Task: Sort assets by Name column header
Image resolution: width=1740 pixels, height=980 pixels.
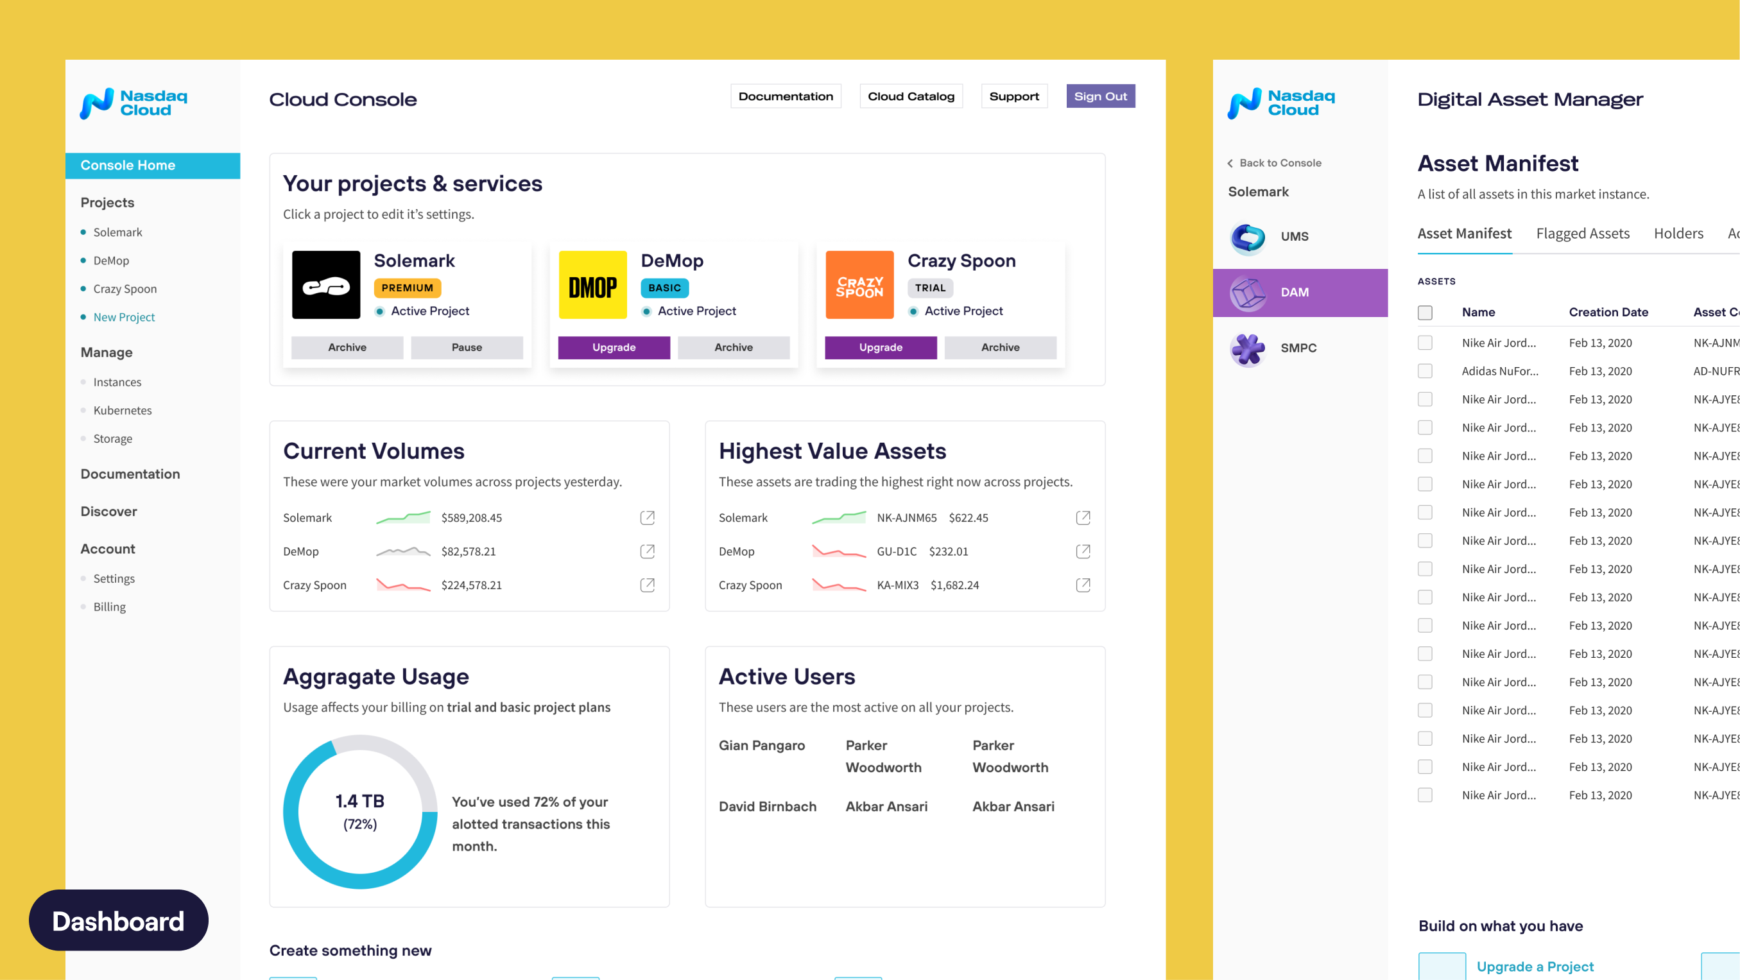Action: point(1479,313)
